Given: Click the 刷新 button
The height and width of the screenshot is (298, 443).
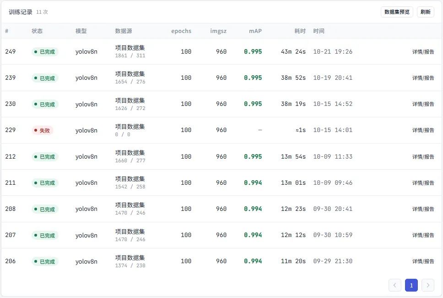Looking at the screenshot, I should 425,12.
